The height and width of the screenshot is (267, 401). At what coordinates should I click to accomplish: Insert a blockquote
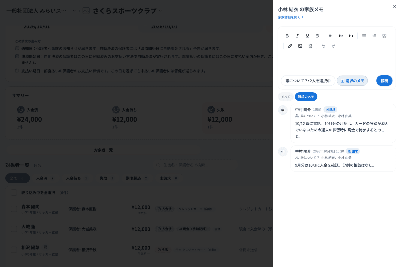click(x=384, y=36)
